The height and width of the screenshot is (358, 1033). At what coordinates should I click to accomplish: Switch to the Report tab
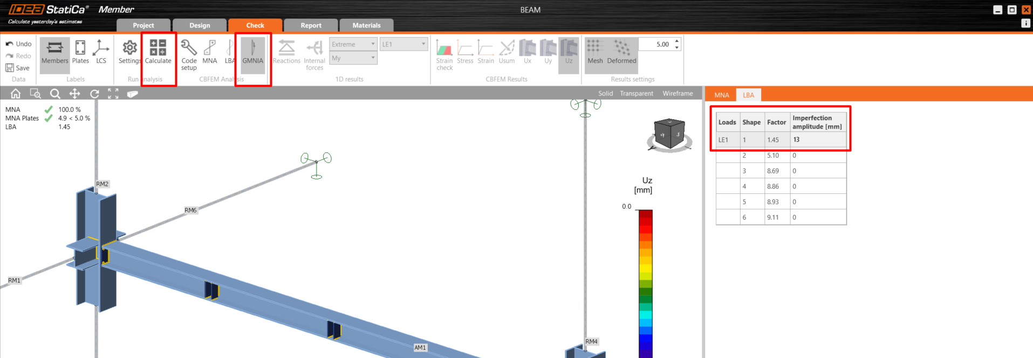click(x=311, y=25)
